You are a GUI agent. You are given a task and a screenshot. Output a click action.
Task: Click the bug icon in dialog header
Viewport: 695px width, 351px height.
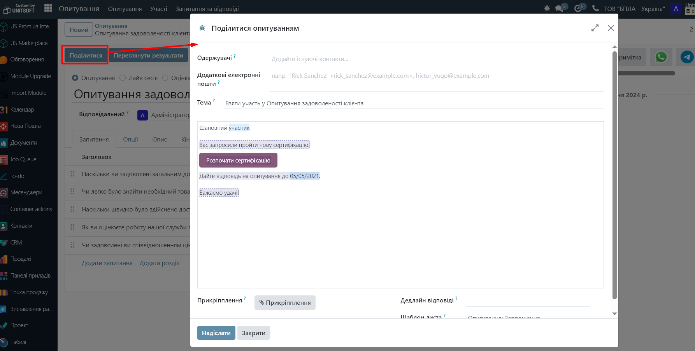202,28
